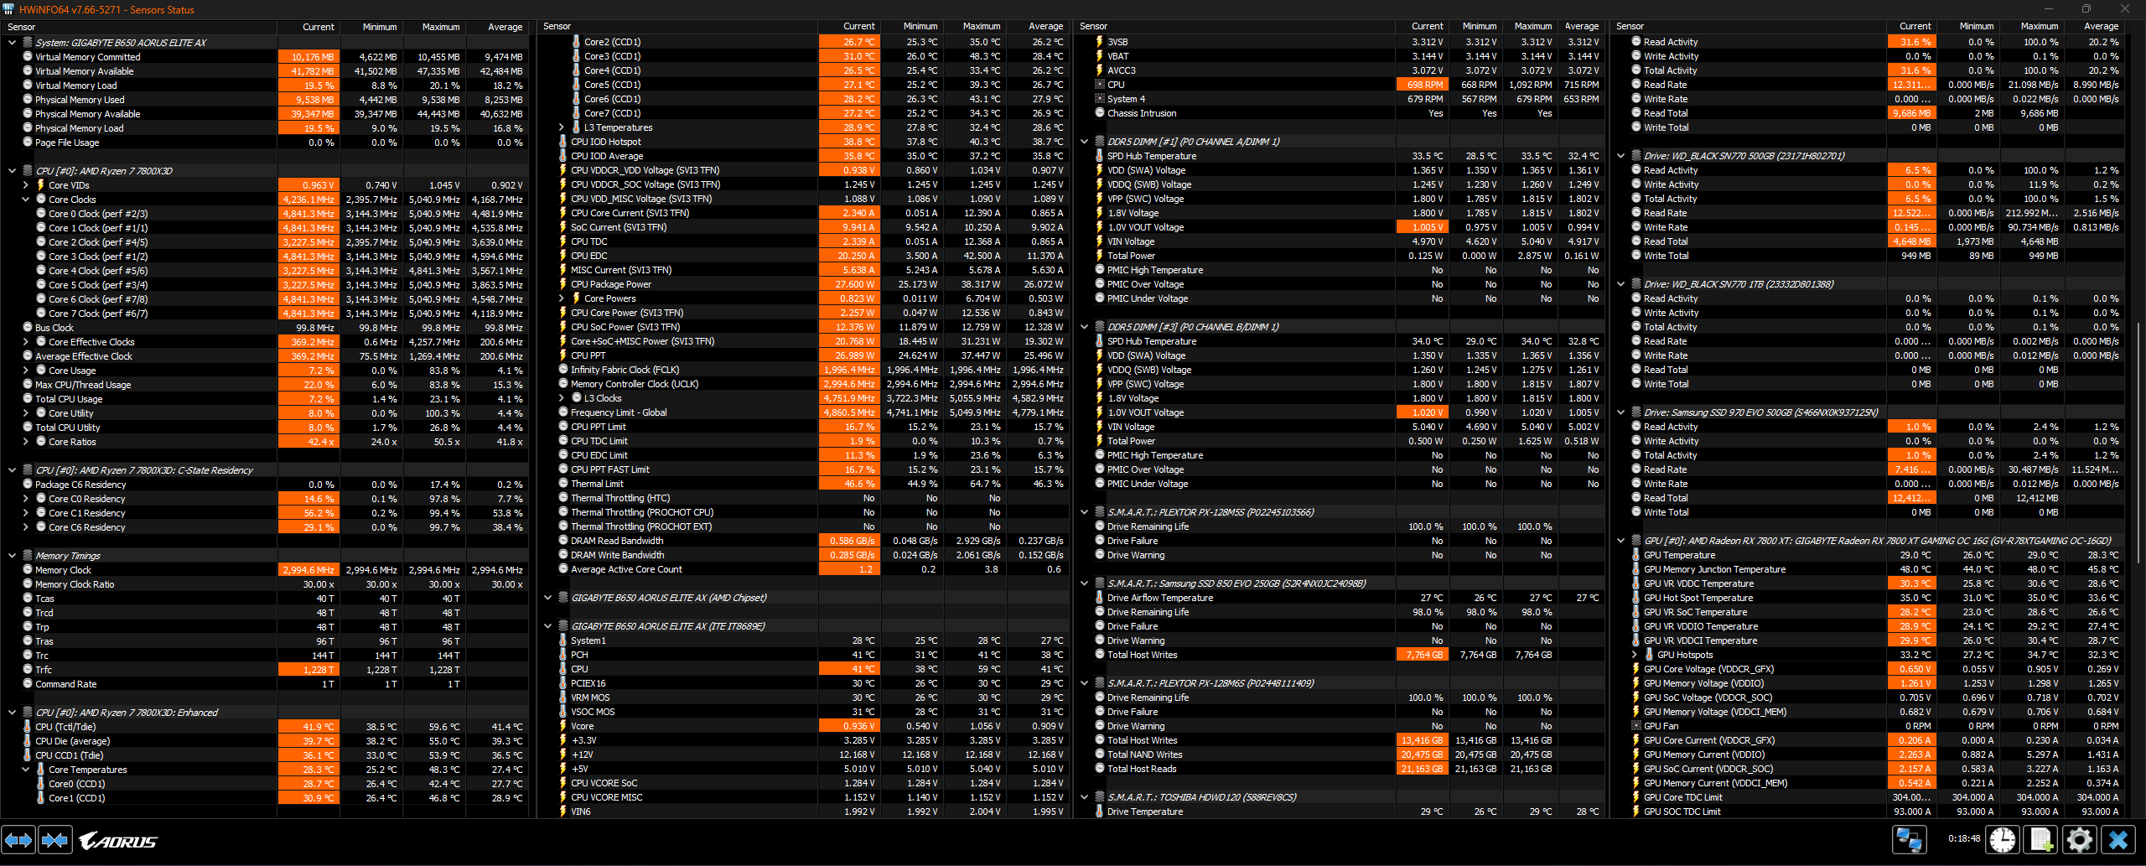Collapse the Core Clocks list

pos(25,200)
